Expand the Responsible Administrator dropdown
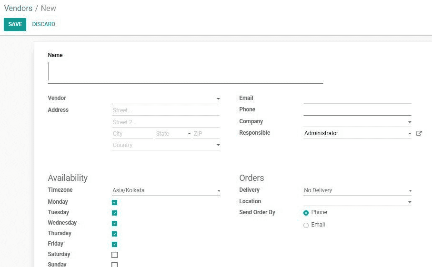The image size is (432, 267). point(357,133)
